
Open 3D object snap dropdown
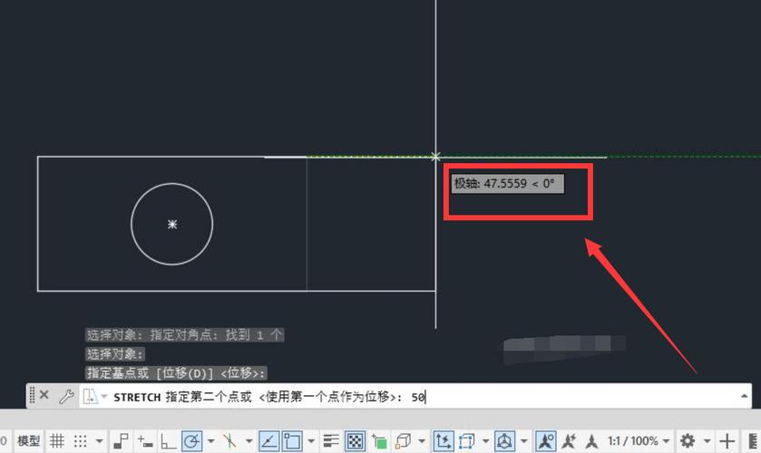pyautogui.click(x=422, y=441)
